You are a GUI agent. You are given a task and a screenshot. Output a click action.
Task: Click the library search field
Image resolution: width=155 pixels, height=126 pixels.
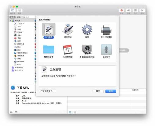tap(29, 17)
